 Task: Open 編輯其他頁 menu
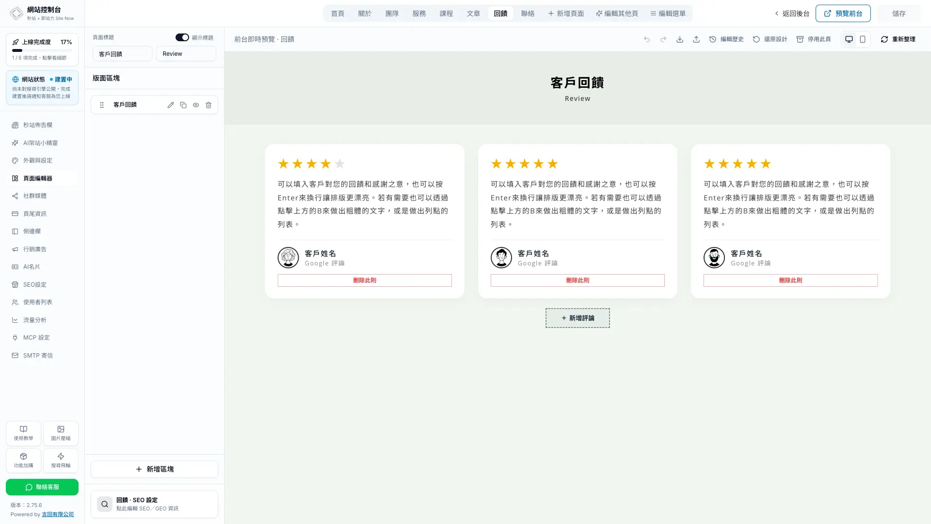[x=617, y=14]
